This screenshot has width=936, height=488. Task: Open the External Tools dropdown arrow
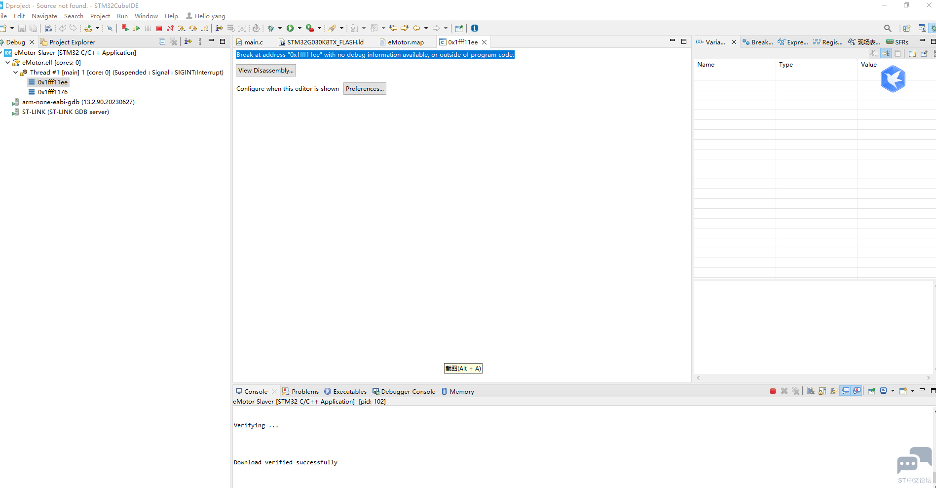coord(319,28)
